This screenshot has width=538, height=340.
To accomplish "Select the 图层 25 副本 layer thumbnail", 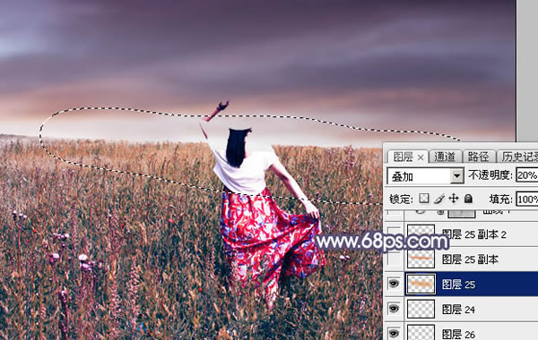I will pyautogui.click(x=421, y=259).
